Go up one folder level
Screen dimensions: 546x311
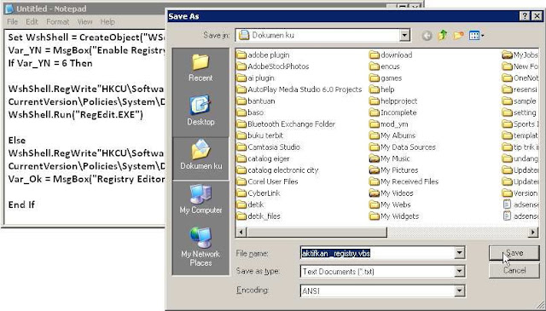click(x=443, y=35)
